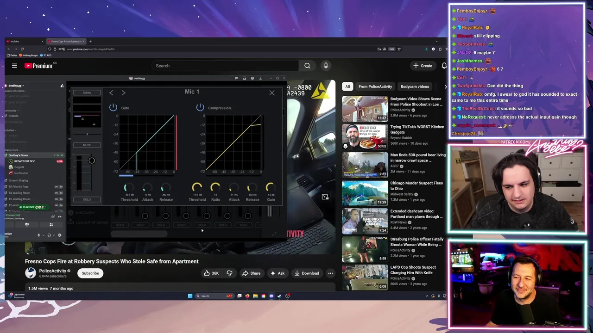Open the Nothing Burger bookmark
Screen dimensions: 593x333
(29, 55)
